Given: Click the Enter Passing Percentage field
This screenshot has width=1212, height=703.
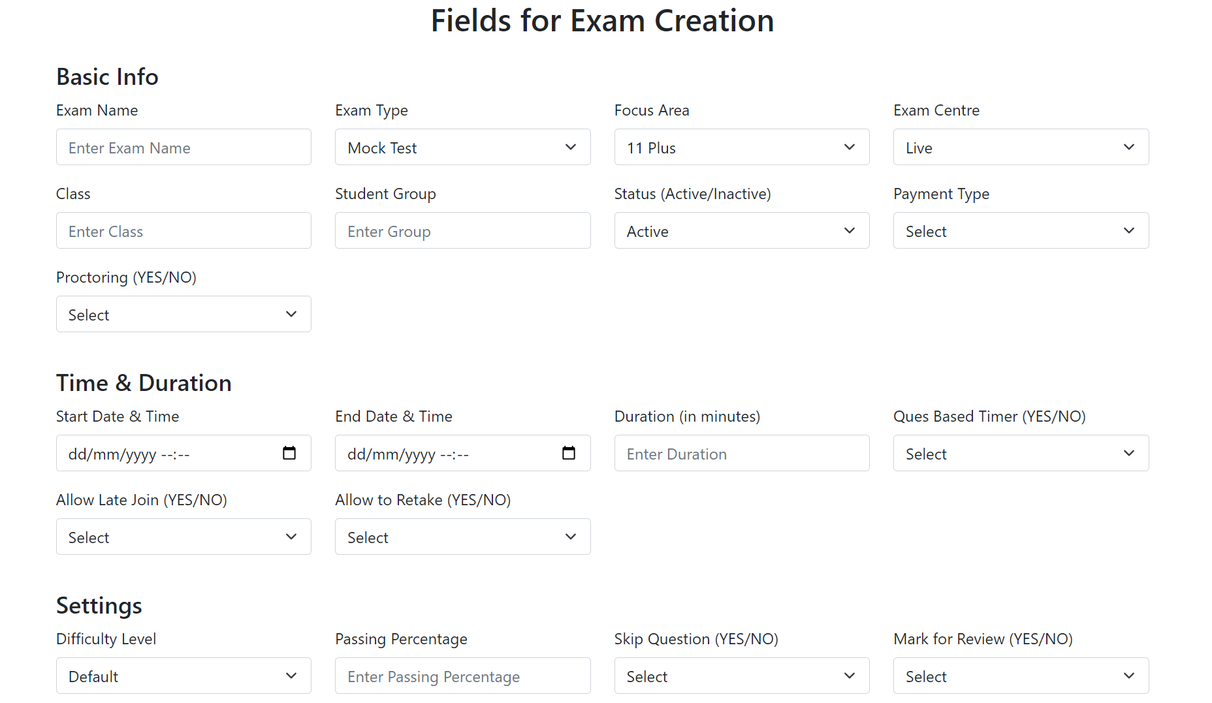Looking at the screenshot, I should (x=462, y=676).
